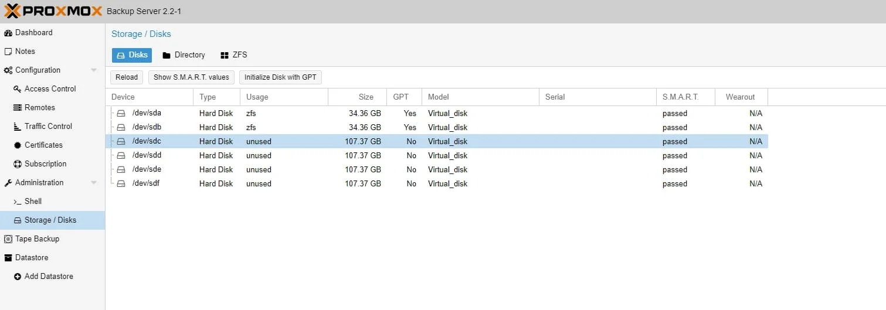Click the /dev/sdb drive icon
Viewport: 886px width, 310px height.
tap(121, 127)
